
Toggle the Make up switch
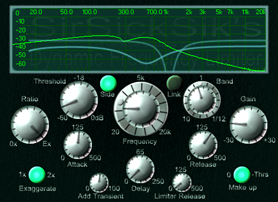(242, 175)
